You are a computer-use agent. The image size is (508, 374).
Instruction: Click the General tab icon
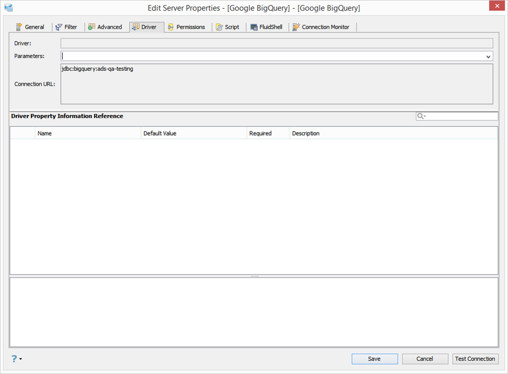coord(19,27)
